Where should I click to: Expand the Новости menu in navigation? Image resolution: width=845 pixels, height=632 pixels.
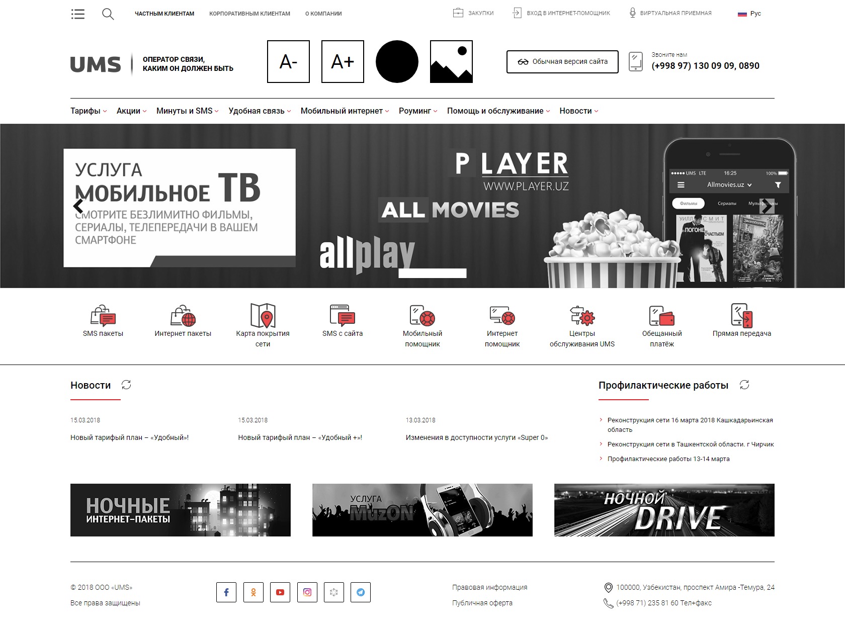(579, 111)
